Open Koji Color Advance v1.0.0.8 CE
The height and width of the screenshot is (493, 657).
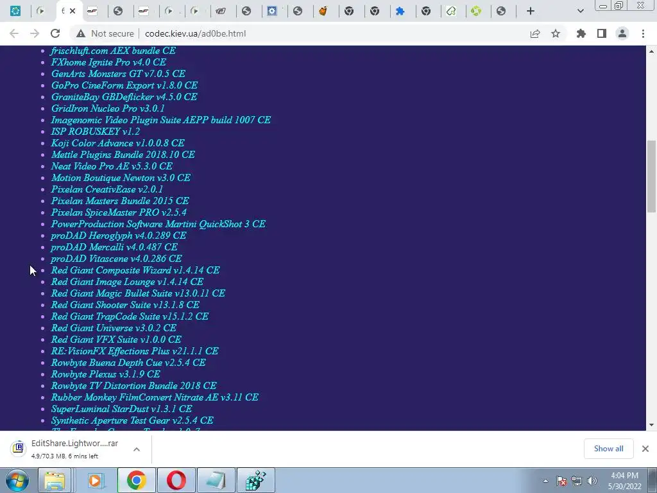(118, 143)
